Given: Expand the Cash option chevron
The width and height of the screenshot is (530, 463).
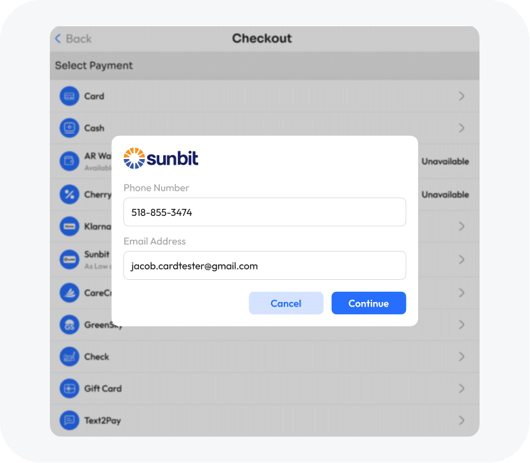Looking at the screenshot, I should click(x=462, y=128).
